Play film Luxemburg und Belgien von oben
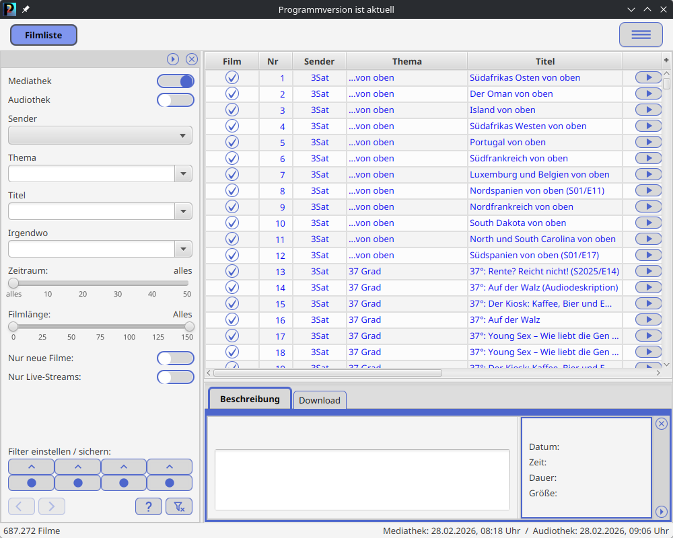673x538 pixels. (648, 175)
